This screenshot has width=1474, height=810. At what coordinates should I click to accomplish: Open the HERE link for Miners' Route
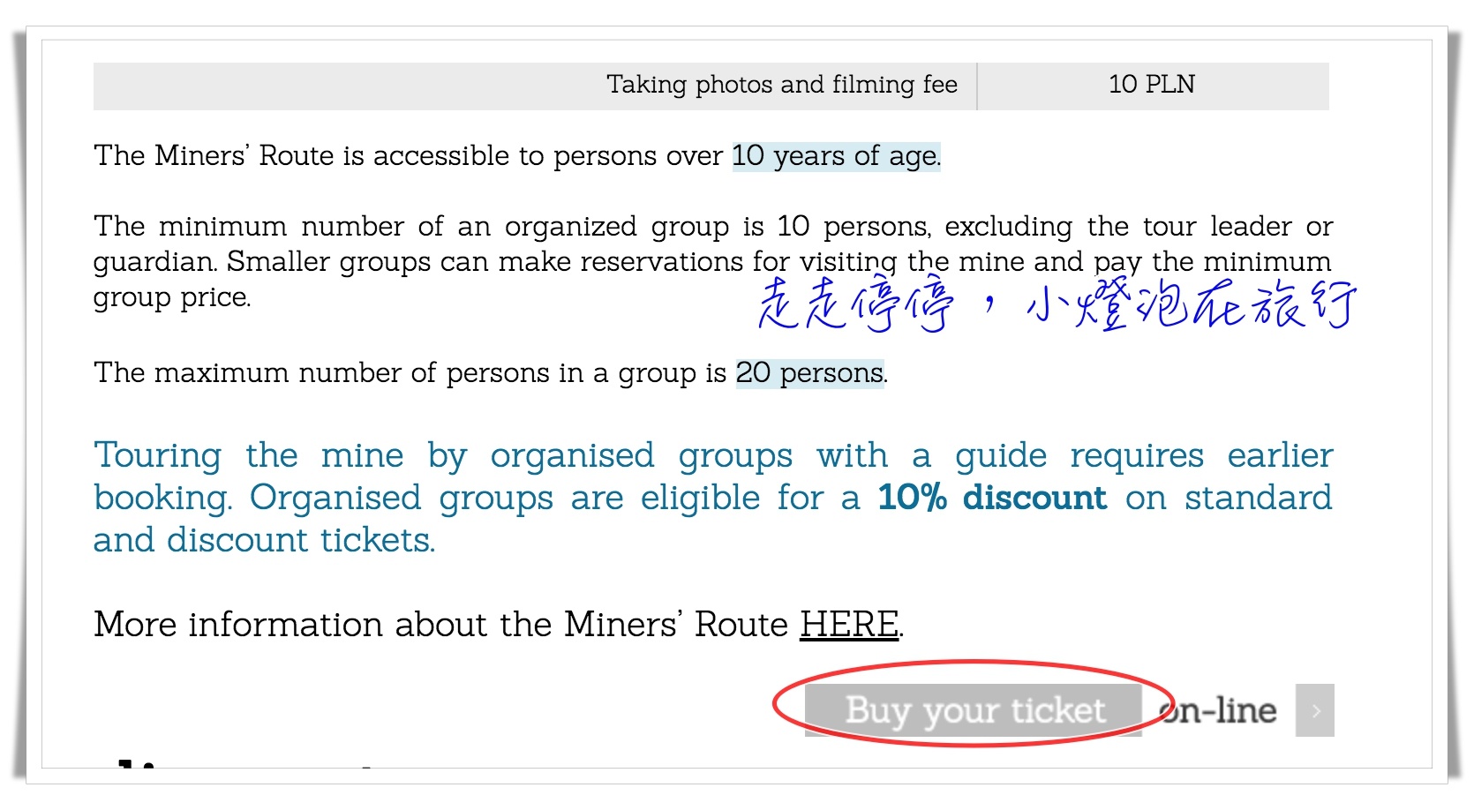pyautogui.click(x=849, y=624)
